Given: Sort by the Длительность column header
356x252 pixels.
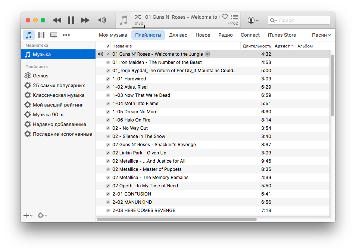Looking at the screenshot, I should [x=257, y=46].
